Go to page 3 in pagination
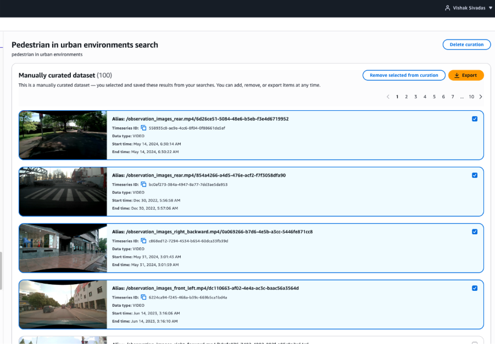The image size is (495, 344). (x=415, y=97)
